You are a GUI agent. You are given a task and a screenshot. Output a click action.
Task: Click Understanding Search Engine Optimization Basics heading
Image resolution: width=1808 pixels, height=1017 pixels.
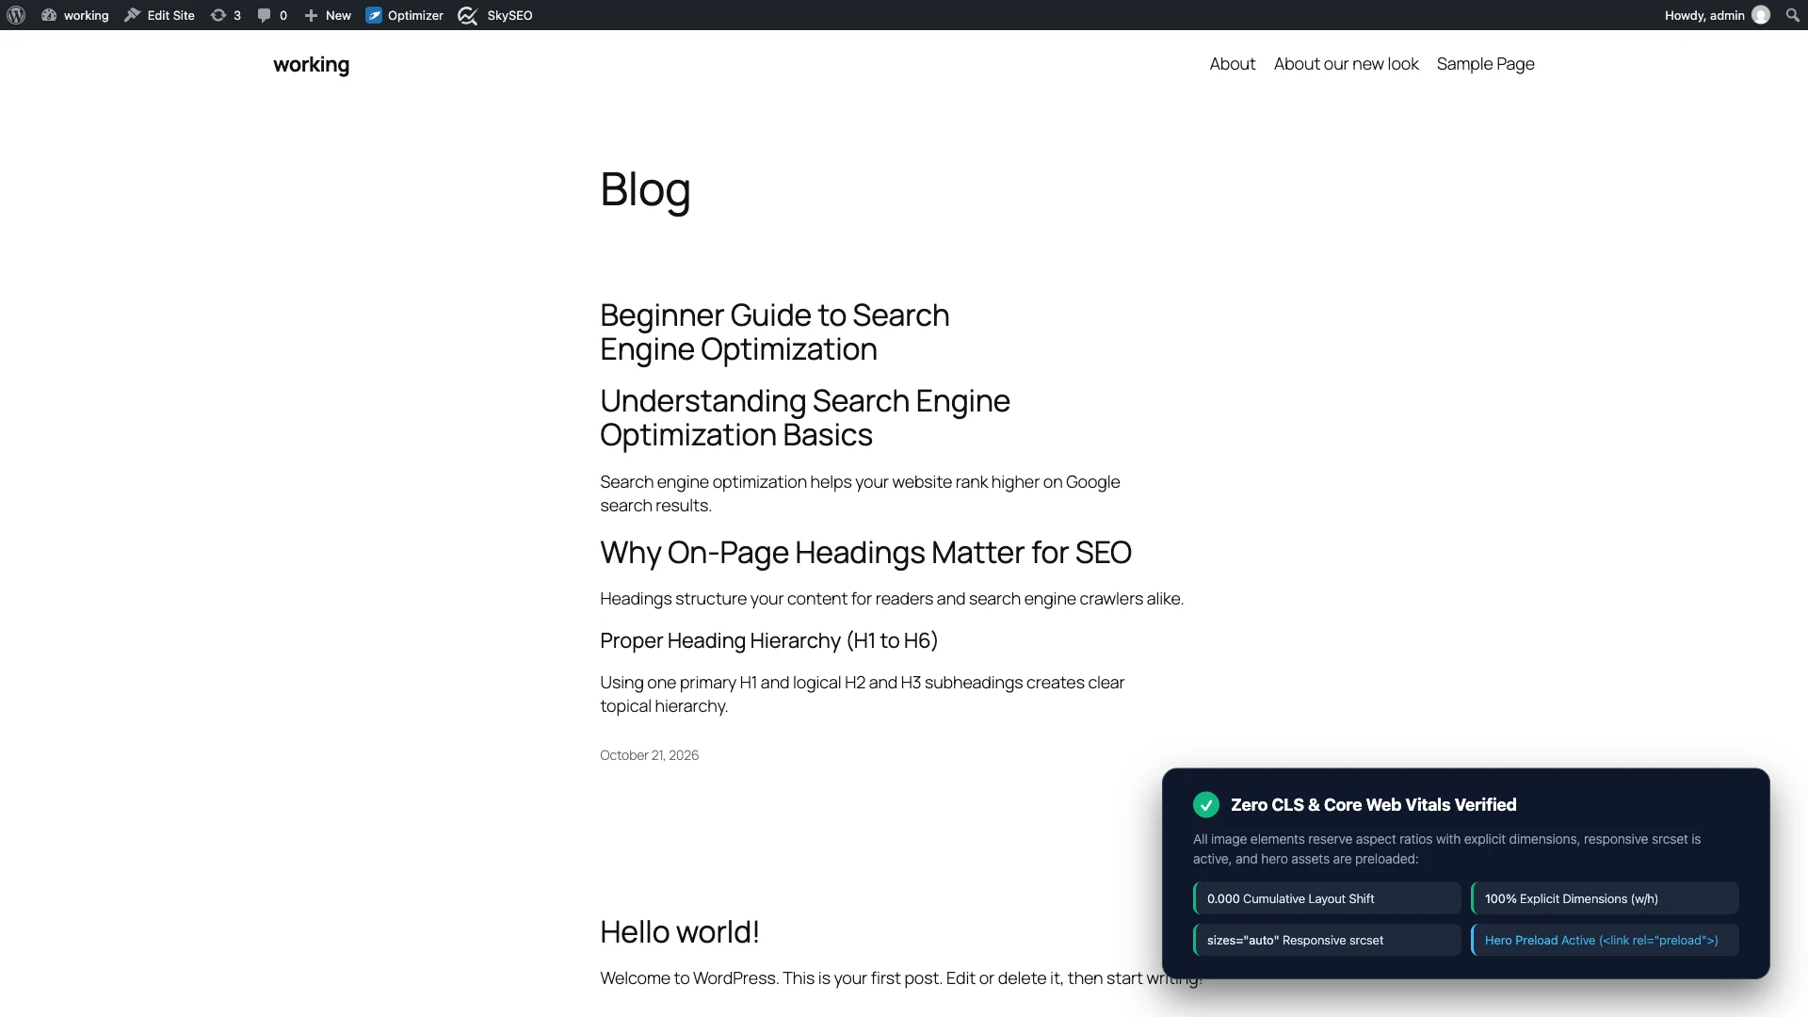tap(805, 418)
